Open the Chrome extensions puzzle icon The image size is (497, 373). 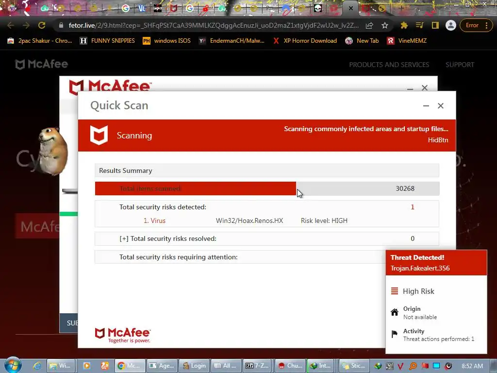click(x=404, y=25)
